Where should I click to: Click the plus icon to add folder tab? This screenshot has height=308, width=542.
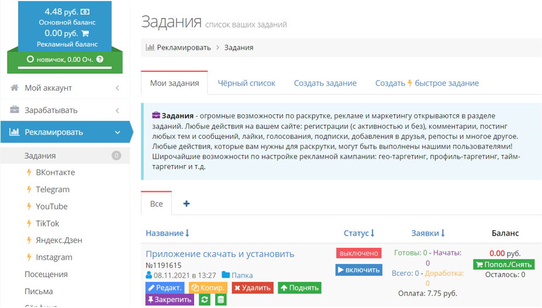click(187, 204)
